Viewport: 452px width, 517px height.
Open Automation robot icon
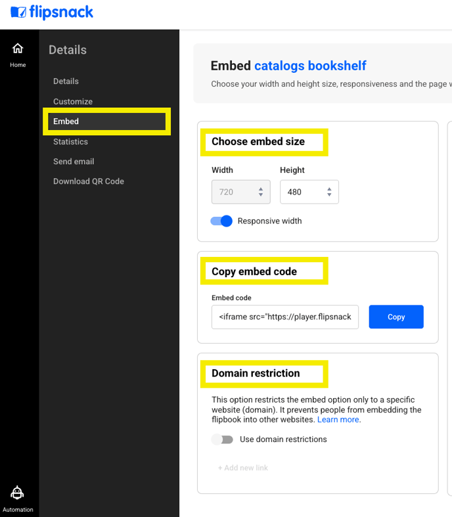[x=17, y=493]
